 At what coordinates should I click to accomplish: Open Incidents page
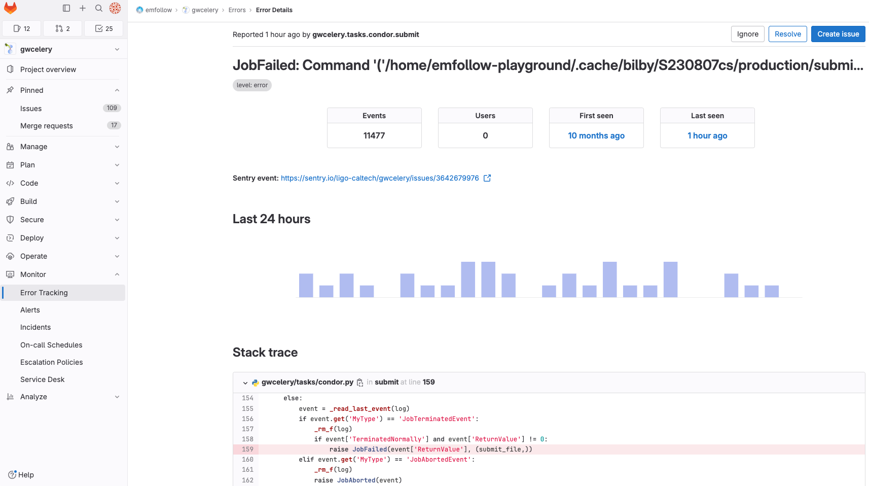click(x=63, y=327)
